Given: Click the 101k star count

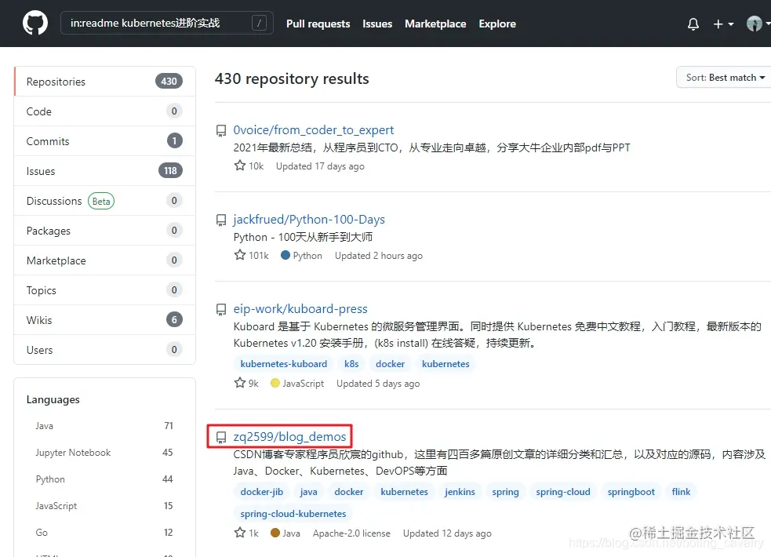Looking at the screenshot, I should (259, 256).
